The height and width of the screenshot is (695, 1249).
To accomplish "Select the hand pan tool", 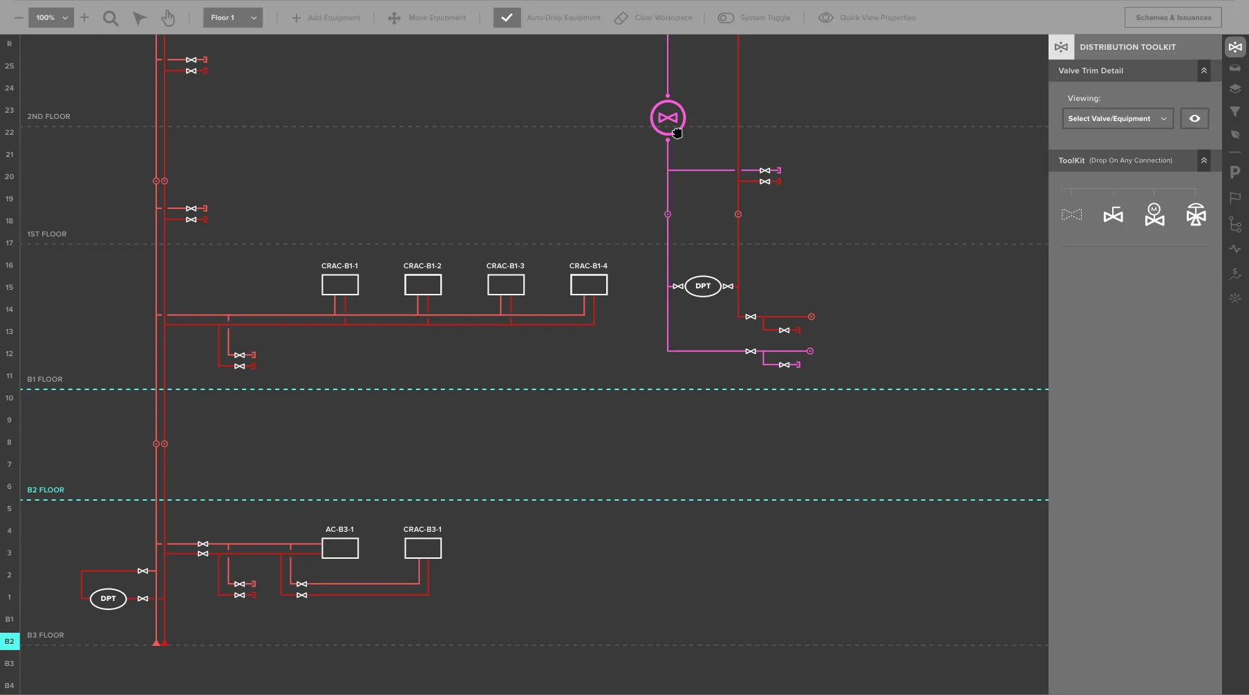I will click(168, 18).
